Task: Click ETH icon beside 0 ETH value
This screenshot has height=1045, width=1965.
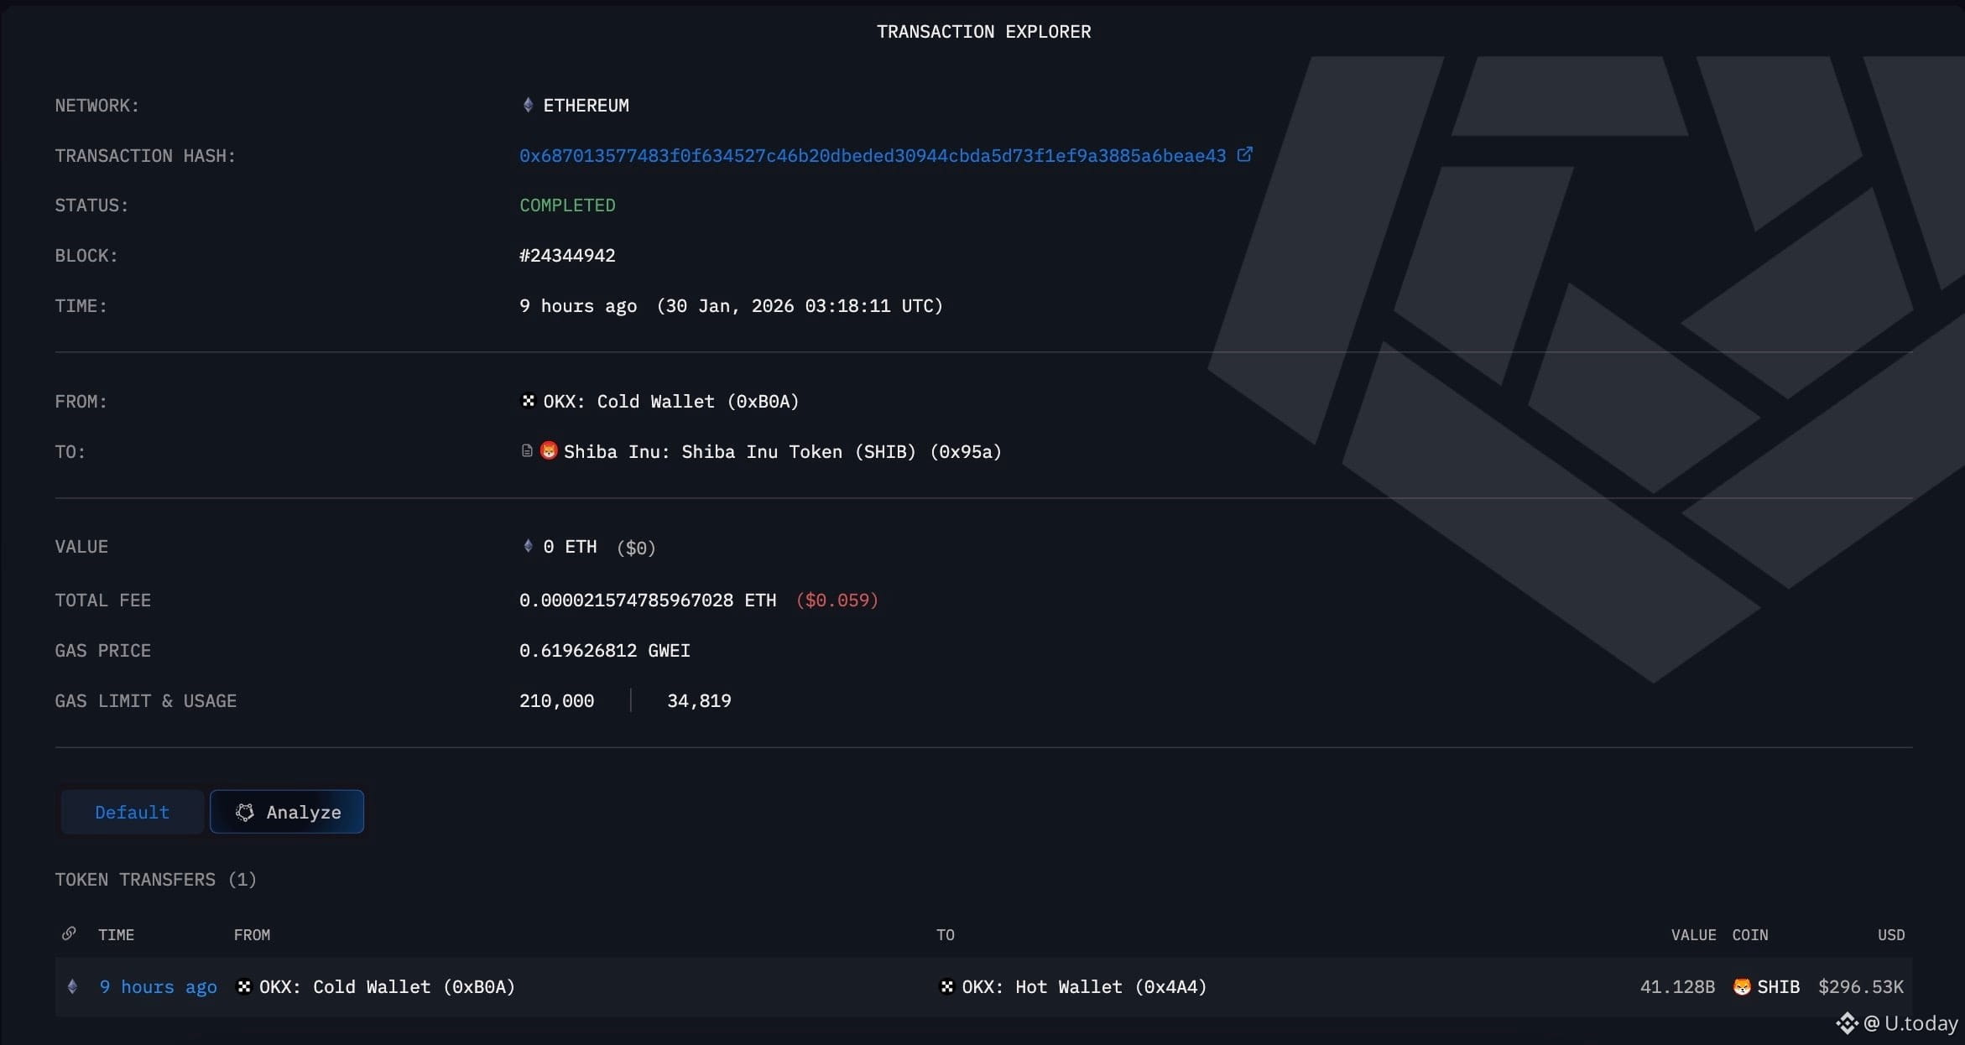Action: pos(528,546)
